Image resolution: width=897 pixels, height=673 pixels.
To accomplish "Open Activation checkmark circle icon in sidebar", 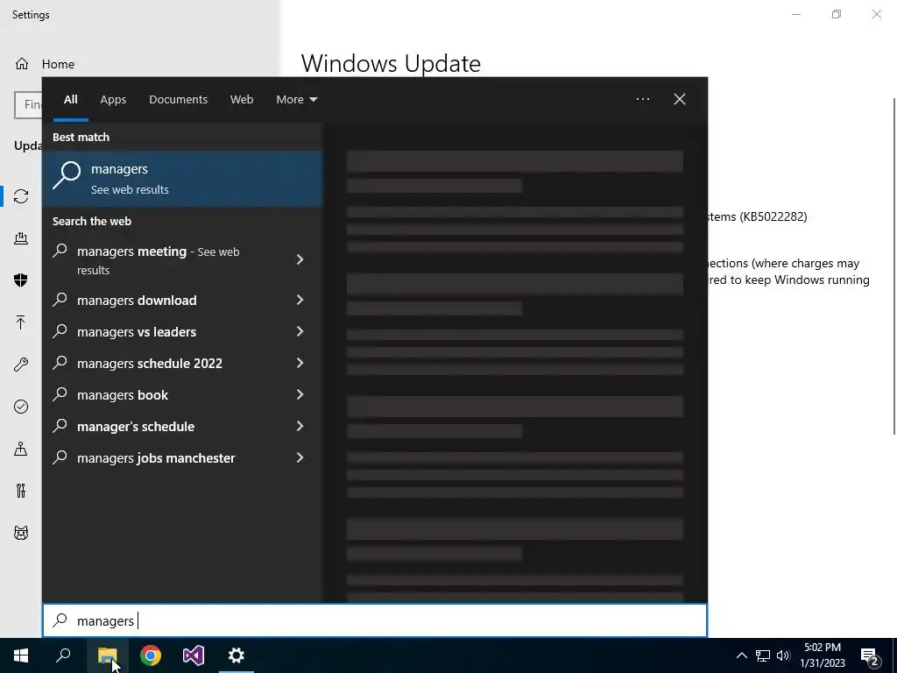I will tap(21, 407).
